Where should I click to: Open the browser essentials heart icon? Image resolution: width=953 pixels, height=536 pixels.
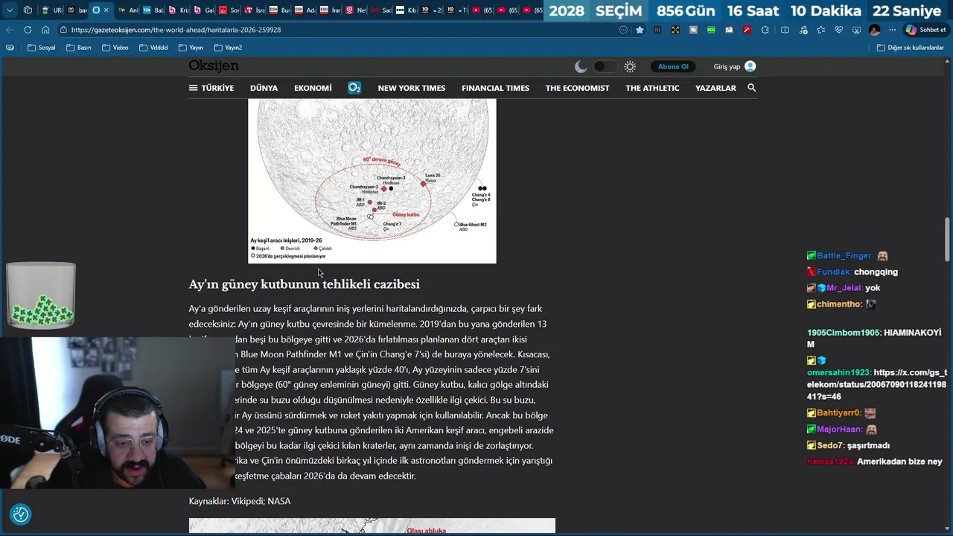tap(838, 30)
